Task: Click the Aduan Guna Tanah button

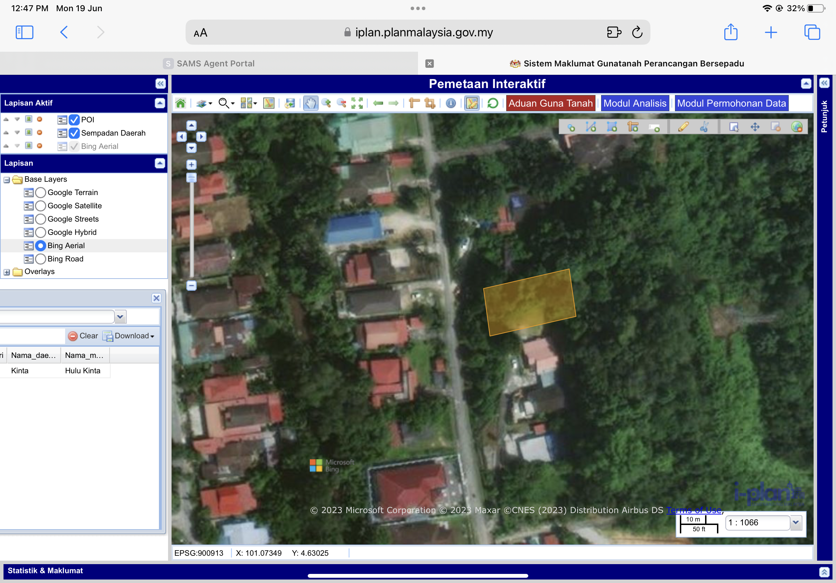Action: [550, 103]
